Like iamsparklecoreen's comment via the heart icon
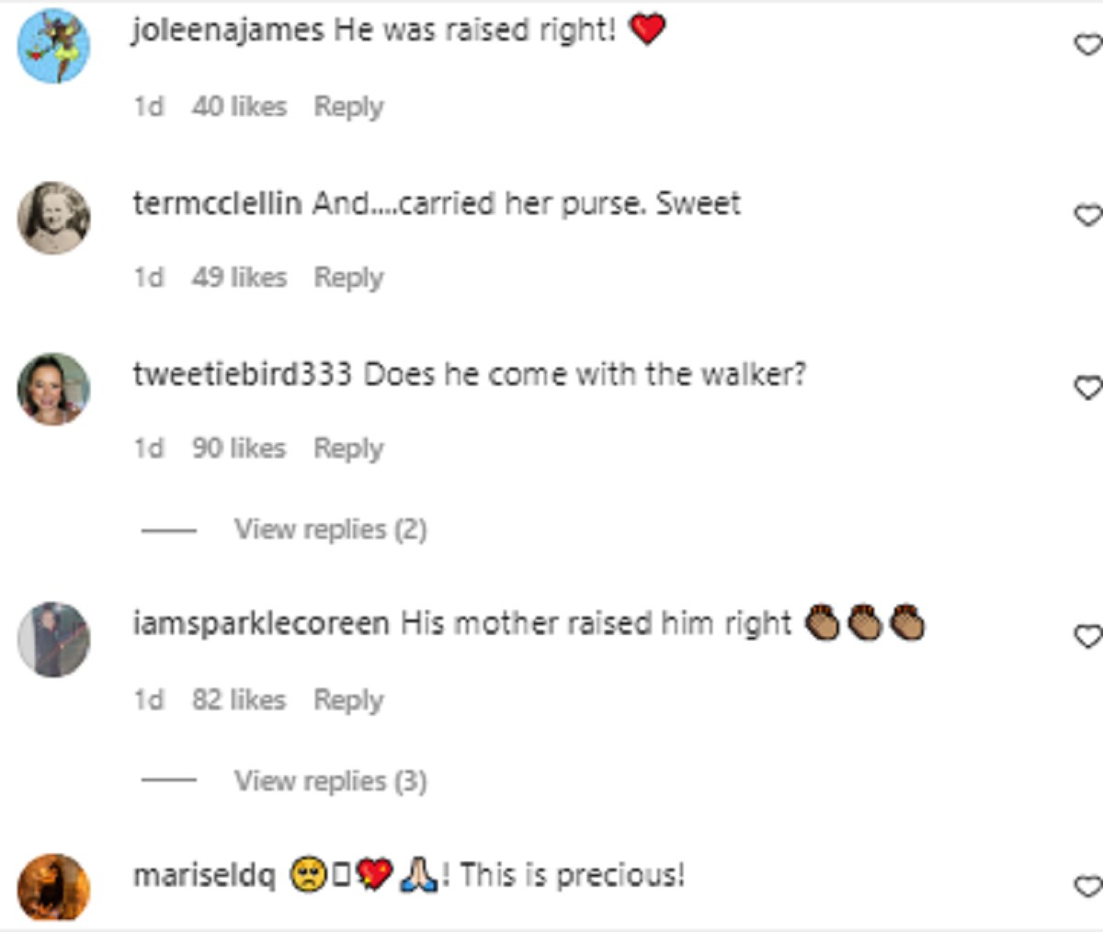 (x=1088, y=636)
